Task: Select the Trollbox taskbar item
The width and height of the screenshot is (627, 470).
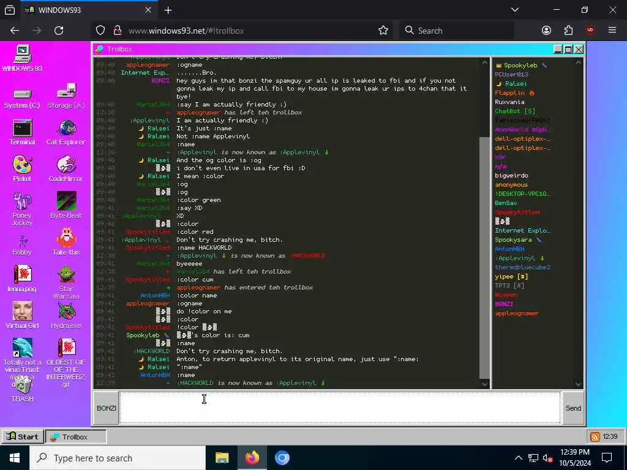Action: (x=75, y=436)
